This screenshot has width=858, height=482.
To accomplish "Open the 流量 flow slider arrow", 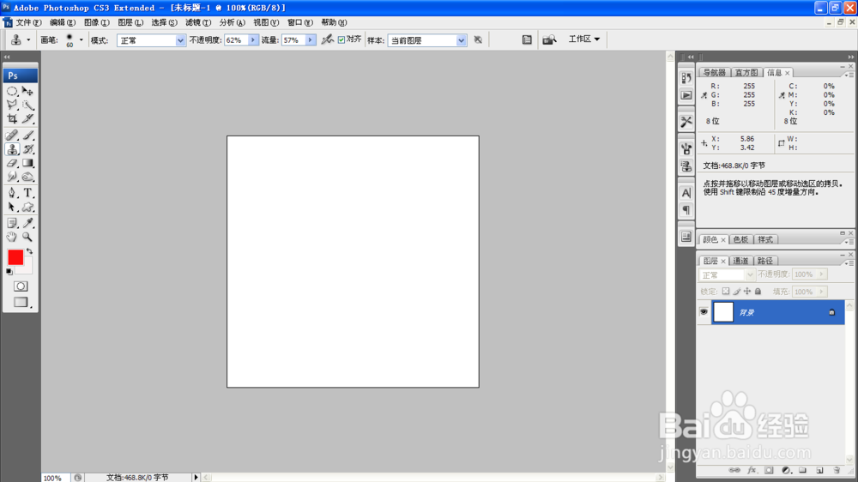I will click(x=311, y=40).
